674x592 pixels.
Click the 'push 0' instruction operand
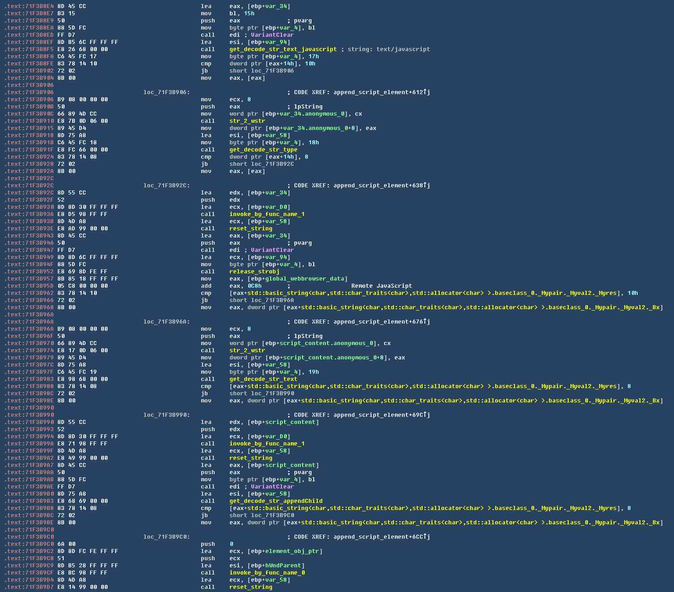(231, 544)
